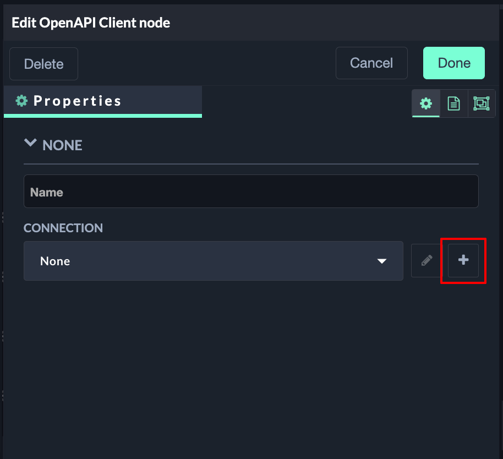This screenshot has width=503, height=459.
Task: Click the NONE section header label
Action: [62, 145]
